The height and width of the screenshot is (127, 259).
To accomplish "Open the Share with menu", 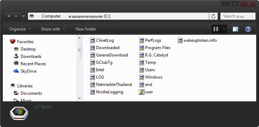I will 53,29.
